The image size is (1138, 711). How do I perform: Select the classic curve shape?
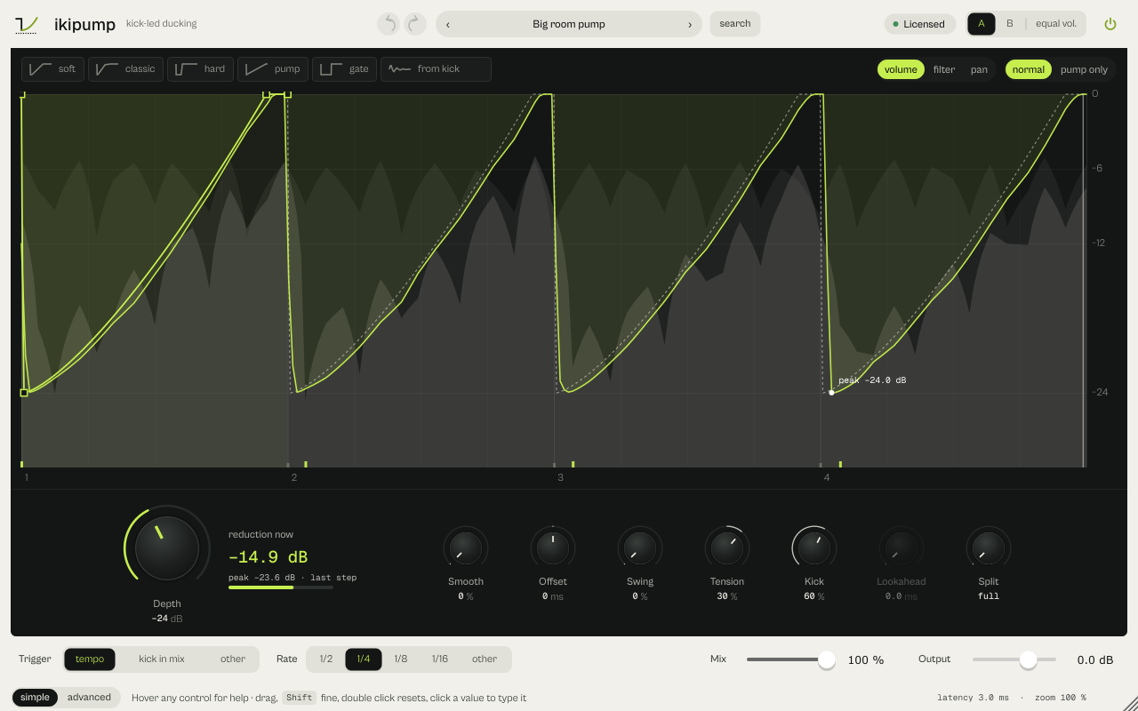pos(125,69)
